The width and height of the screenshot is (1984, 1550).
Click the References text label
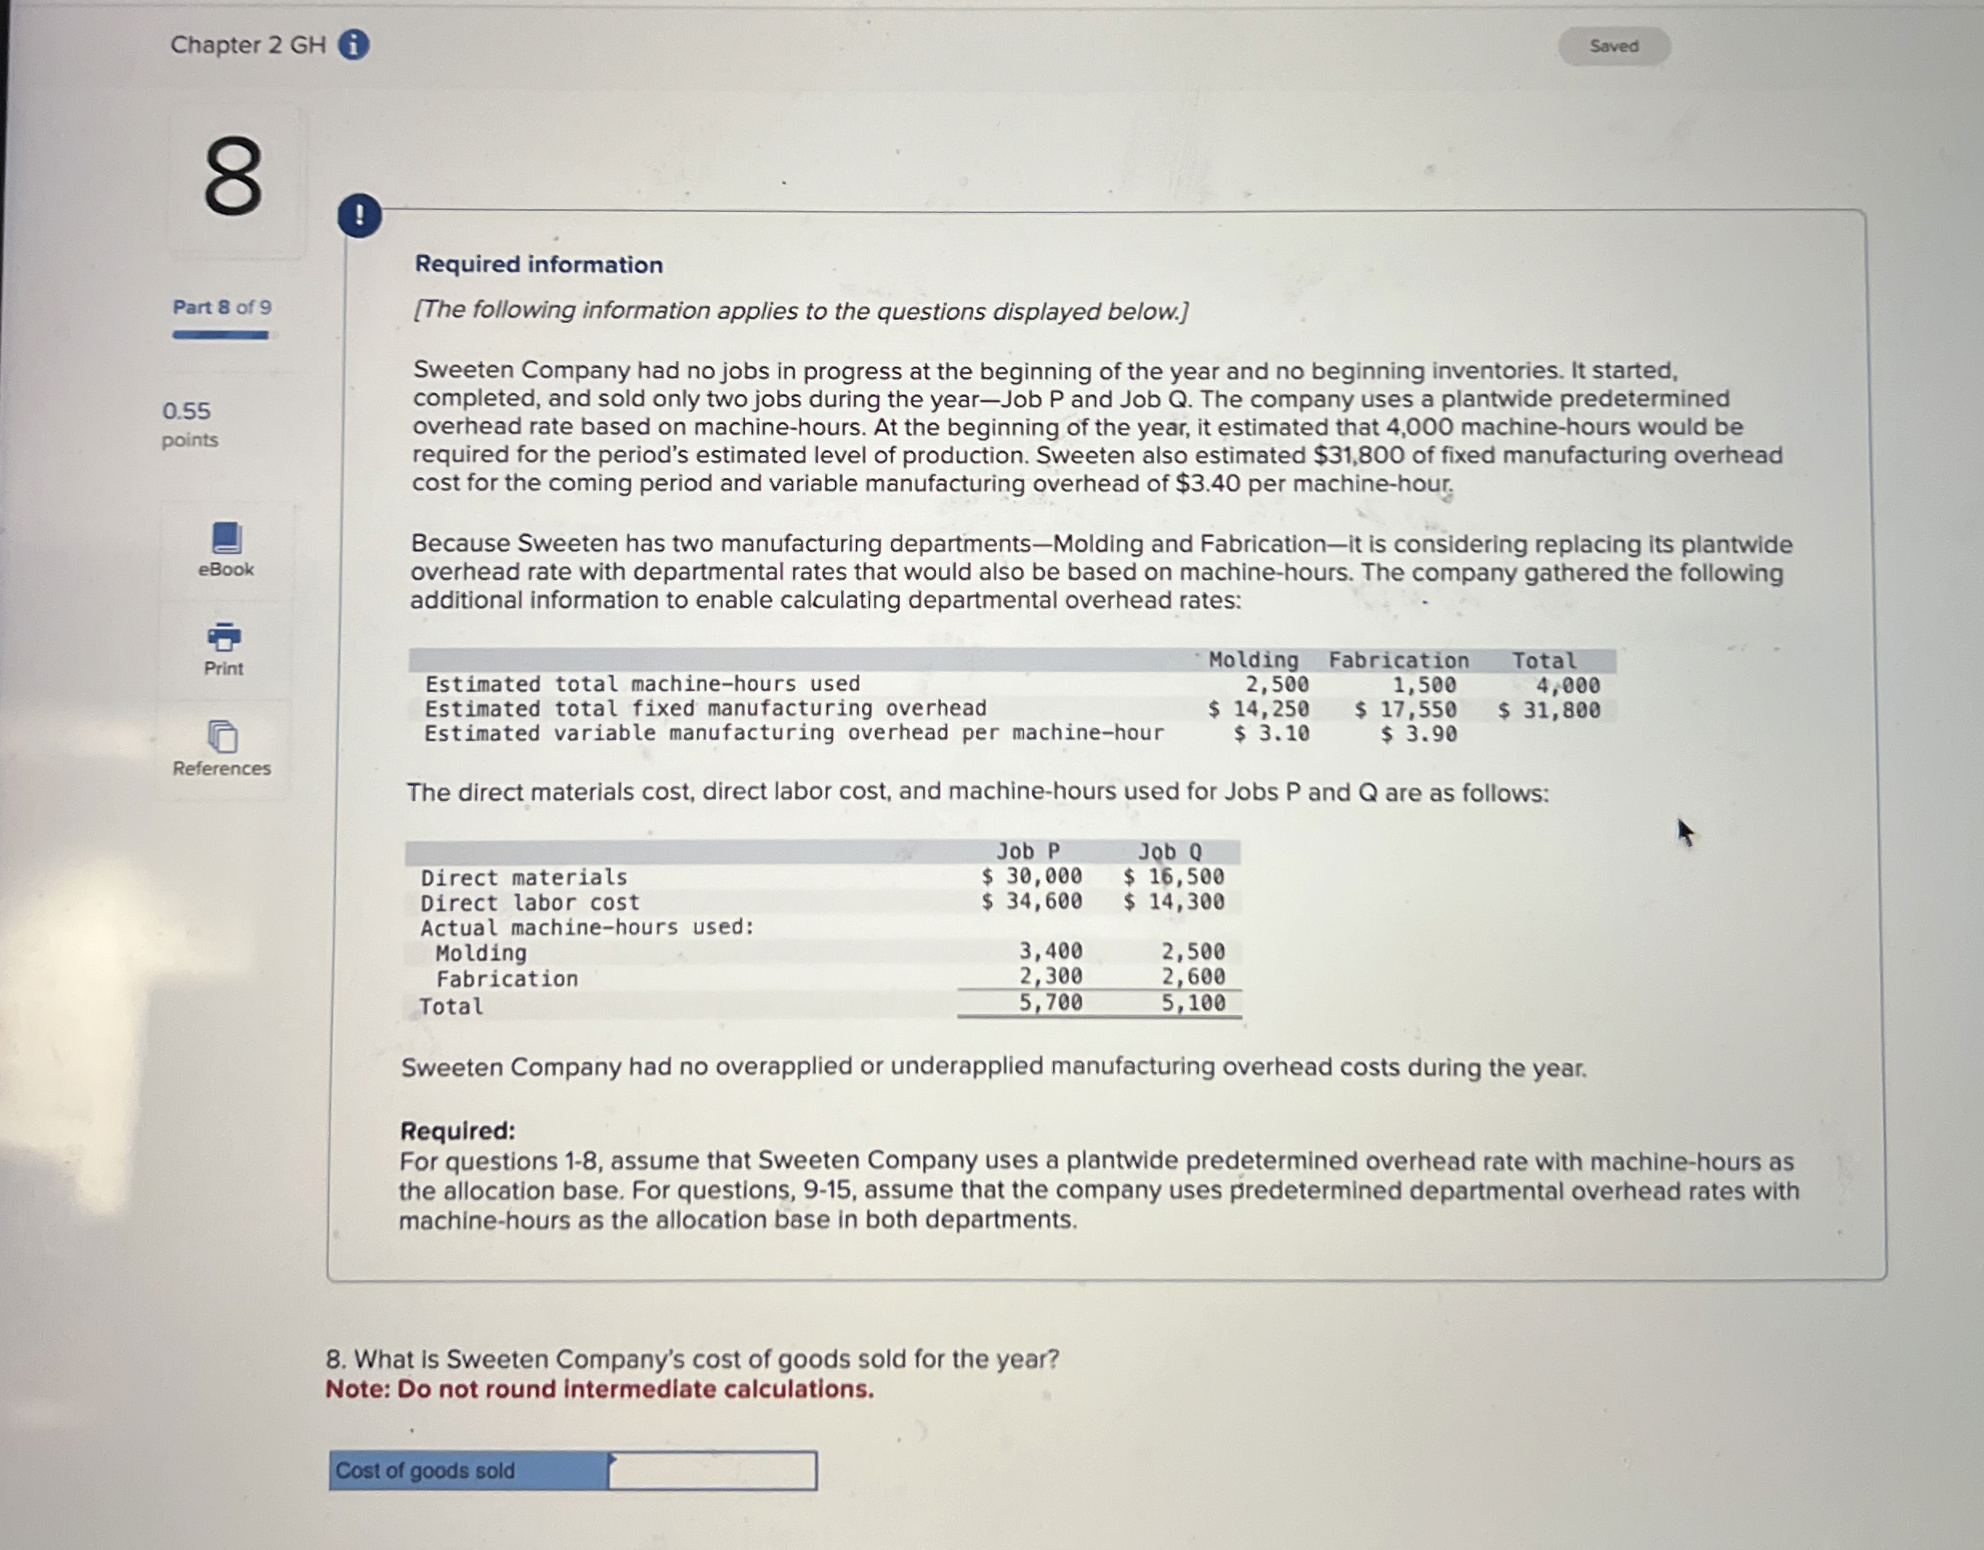pyautogui.click(x=221, y=769)
